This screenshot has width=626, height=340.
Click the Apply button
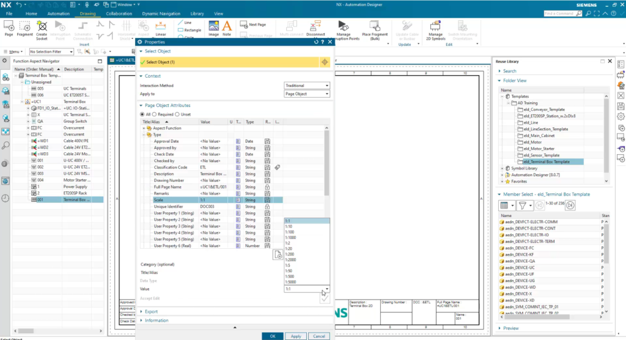[295, 336]
